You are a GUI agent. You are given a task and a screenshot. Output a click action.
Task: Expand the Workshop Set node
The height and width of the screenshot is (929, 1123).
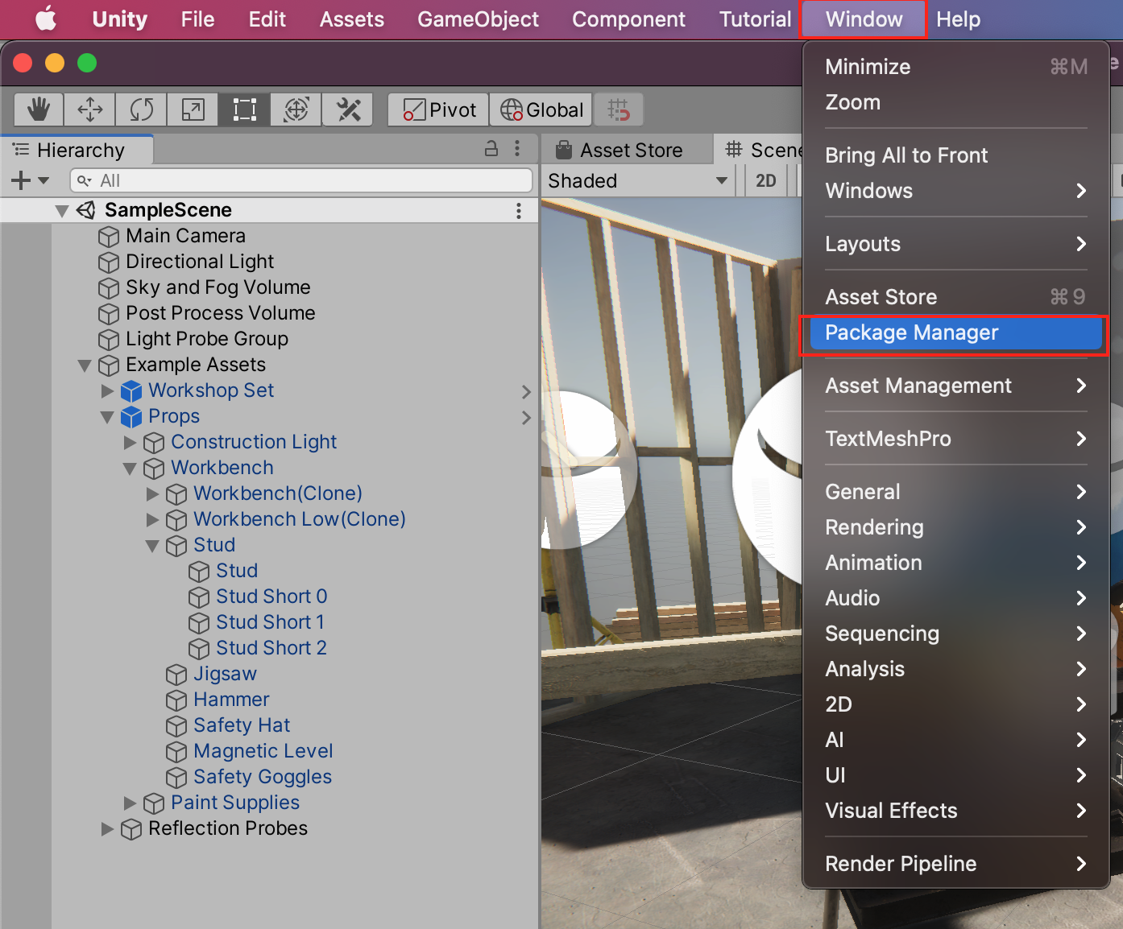pyautogui.click(x=107, y=391)
